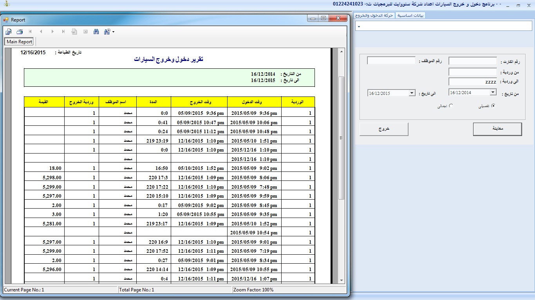This screenshot has width=535, height=300.
Task: Open the من تاريخ date dropdown
Action: tap(493, 93)
